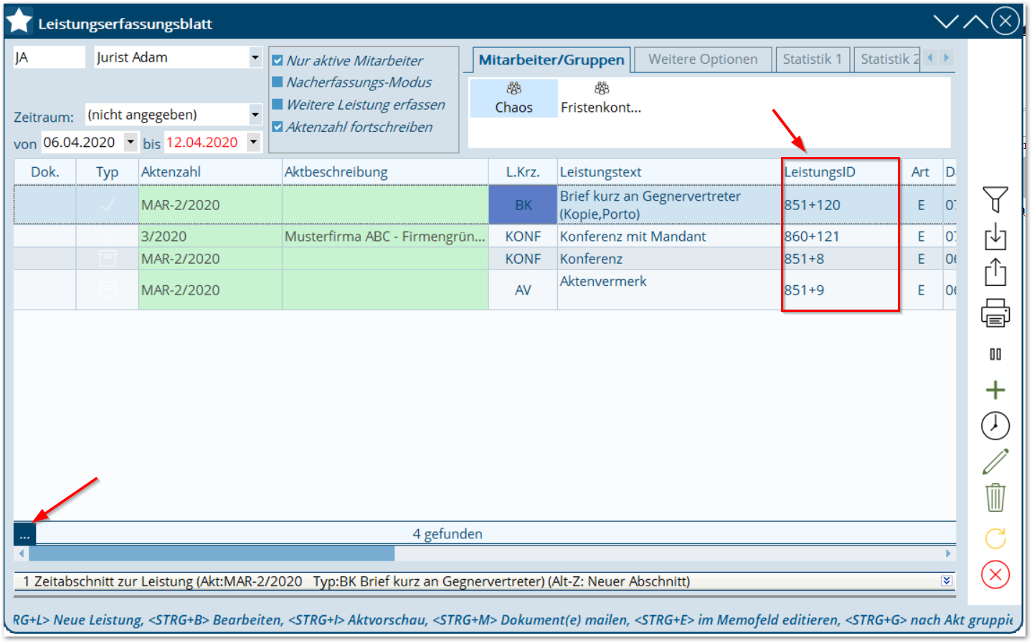Add a new entry with green plus
Image resolution: width=1032 pixels, height=643 pixels.
[x=995, y=390]
